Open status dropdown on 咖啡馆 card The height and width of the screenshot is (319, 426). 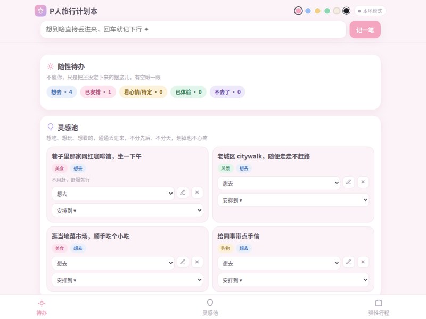pos(113,194)
